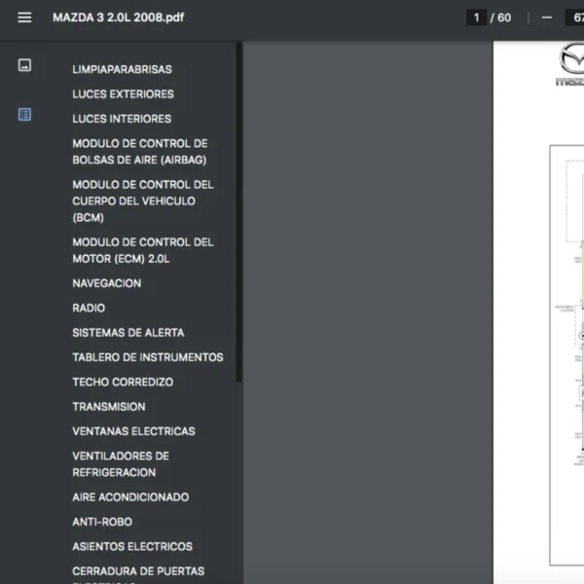Open the RADIO bookmark
Image resolution: width=584 pixels, height=584 pixels.
(89, 308)
